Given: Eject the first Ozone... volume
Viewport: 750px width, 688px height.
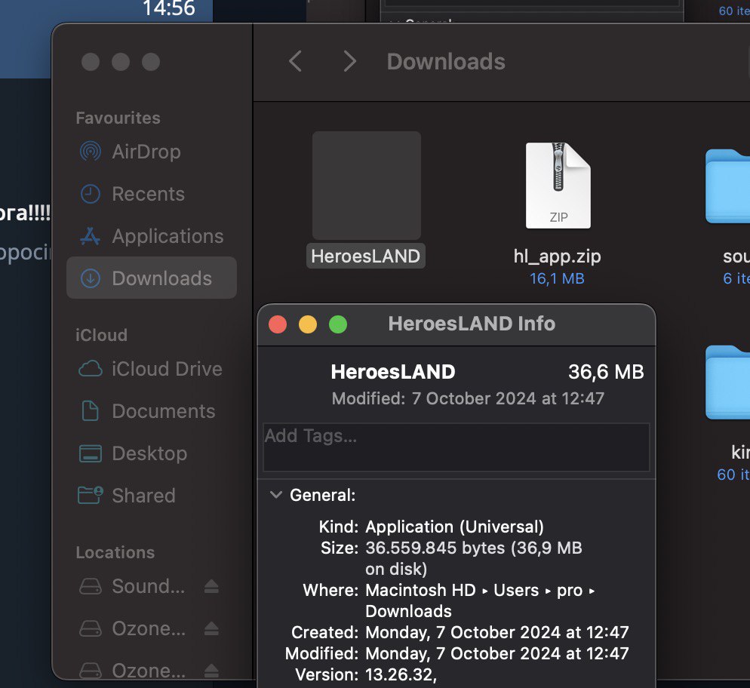Looking at the screenshot, I should tap(212, 629).
